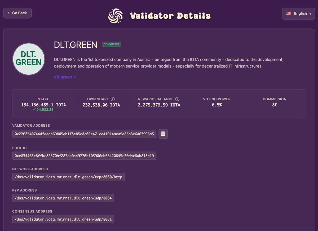Select the validator address field

click(84, 134)
